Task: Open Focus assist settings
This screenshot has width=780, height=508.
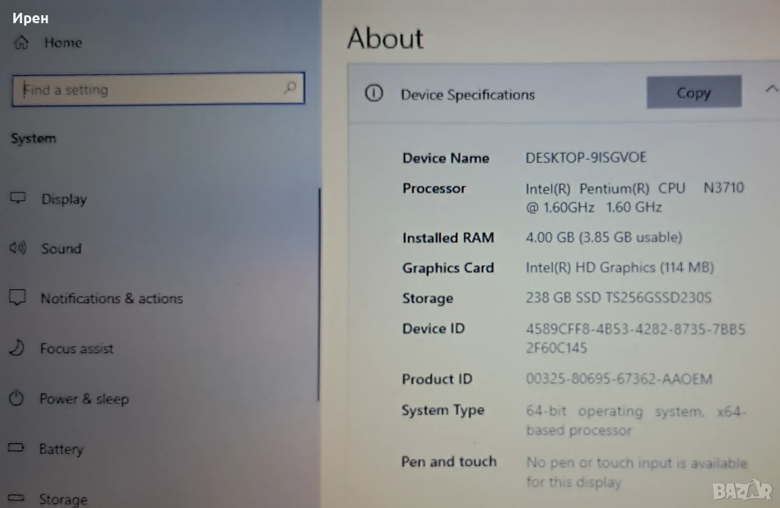Action: pos(77,348)
